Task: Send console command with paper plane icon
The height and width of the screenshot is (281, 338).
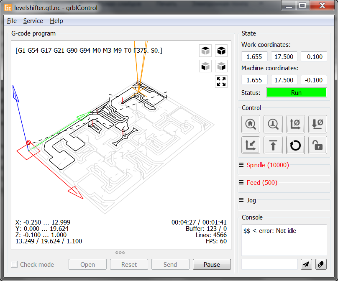Action: tap(306, 264)
